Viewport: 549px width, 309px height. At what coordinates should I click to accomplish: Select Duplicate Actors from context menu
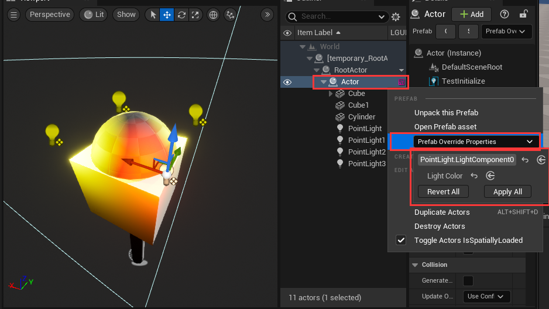[x=442, y=212]
